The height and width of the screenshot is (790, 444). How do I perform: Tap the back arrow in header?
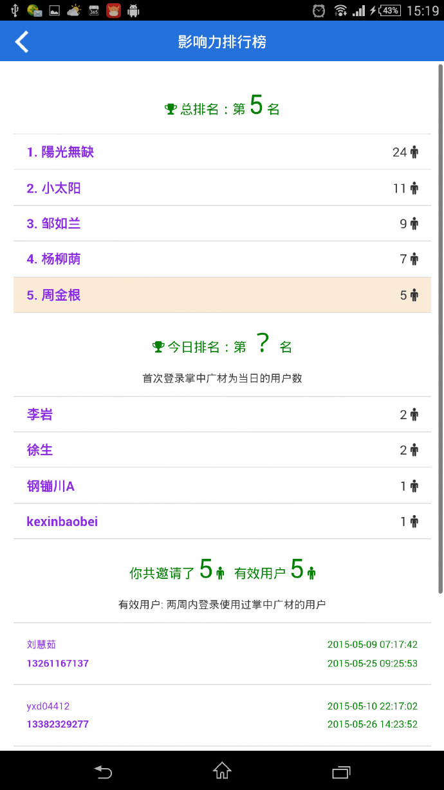(x=22, y=42)
